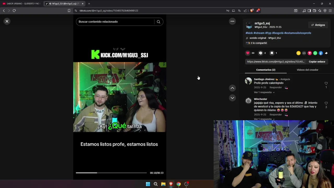
Task: Switch to the SABOR URBANO YouTube tab
Action: tap(21, 4)
